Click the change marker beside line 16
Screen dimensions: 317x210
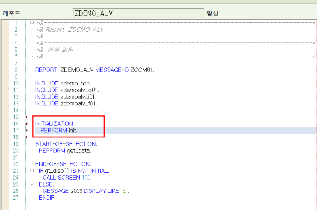point(27,124)
